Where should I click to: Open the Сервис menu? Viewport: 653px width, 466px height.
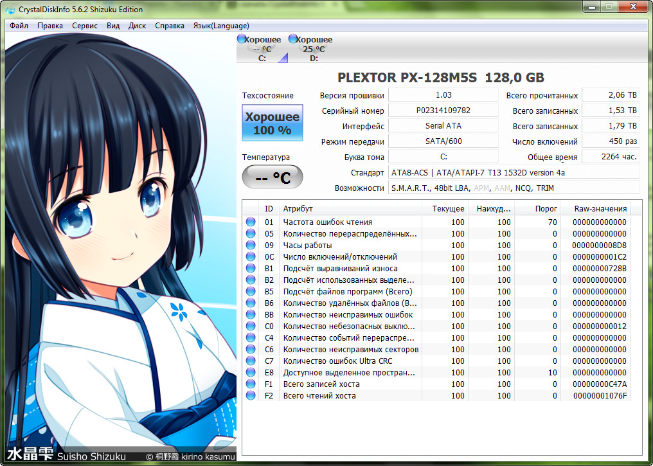pyautogui.click(x=85, y=26)
